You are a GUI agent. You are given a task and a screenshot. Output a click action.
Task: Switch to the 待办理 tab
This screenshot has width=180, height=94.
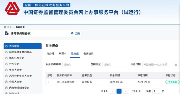point(50,54)
